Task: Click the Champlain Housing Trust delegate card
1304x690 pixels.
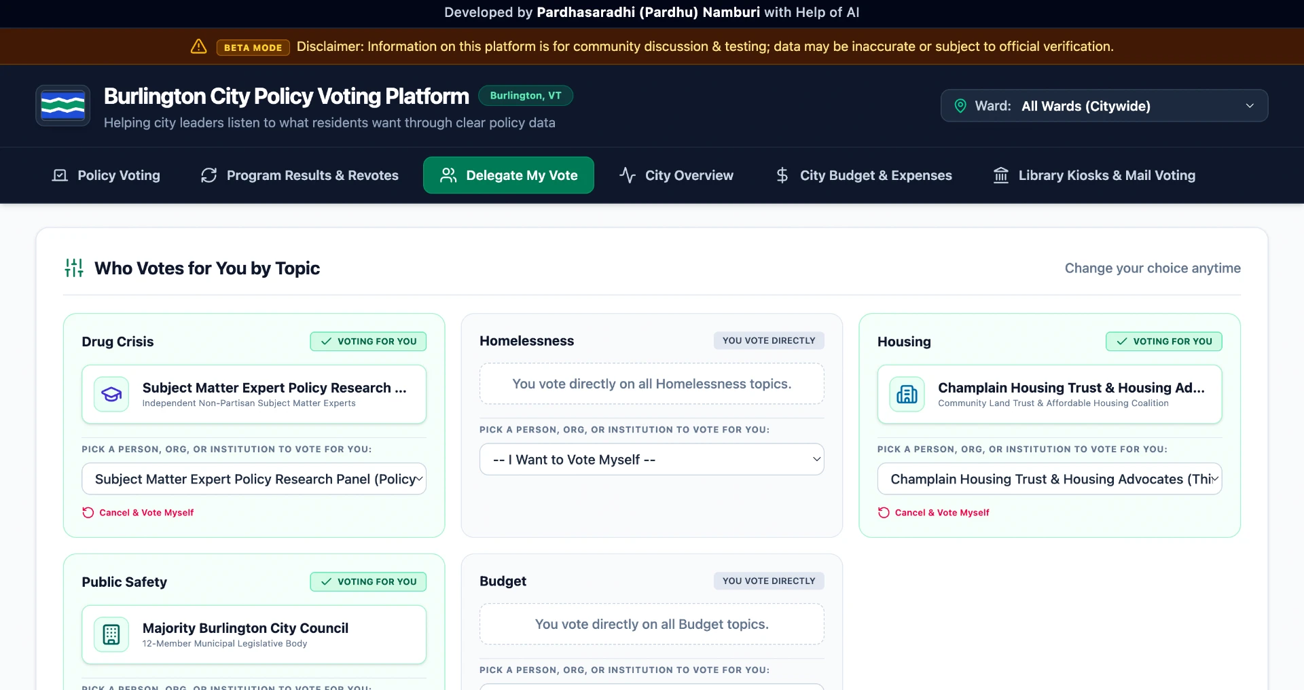Action: click(x=1049, y=395)
